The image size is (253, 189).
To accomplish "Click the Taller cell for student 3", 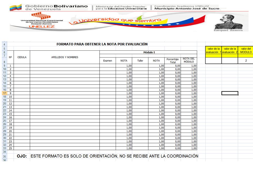I will pyautogui.click(x=140, y=73).
